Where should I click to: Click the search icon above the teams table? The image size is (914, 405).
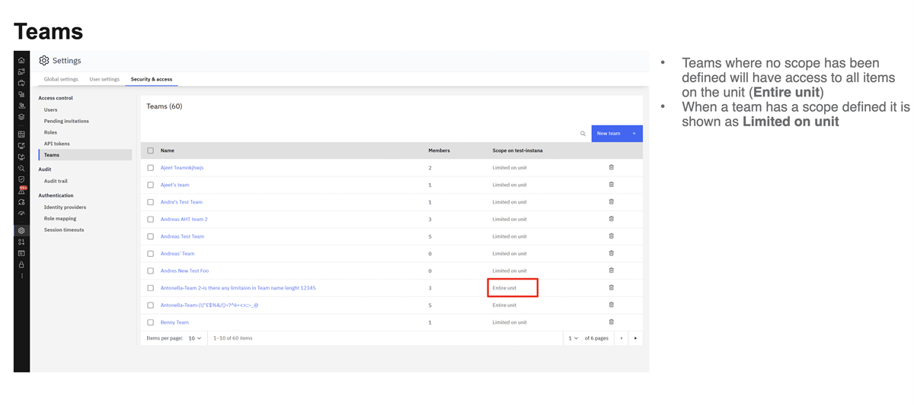click(583, 134)
